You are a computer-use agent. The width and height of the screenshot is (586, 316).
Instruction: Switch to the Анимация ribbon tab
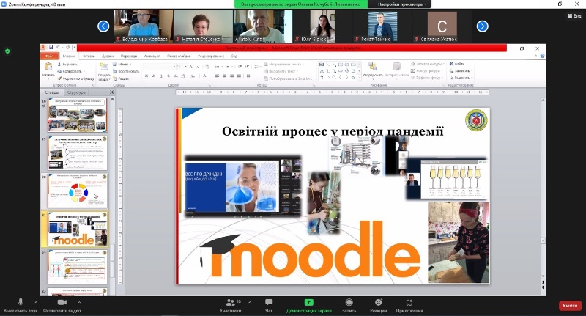(x=152, y=56)
